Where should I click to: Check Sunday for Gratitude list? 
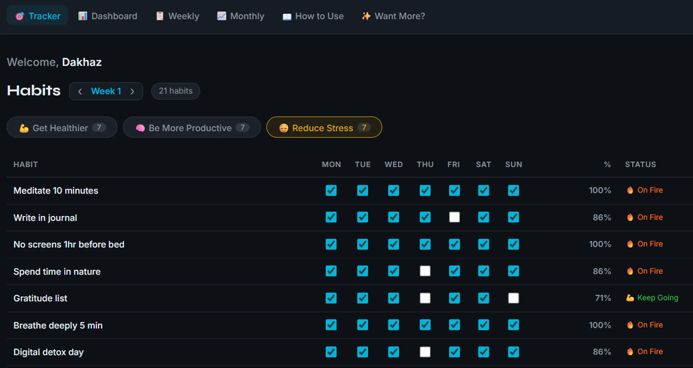tap(513, 298)
